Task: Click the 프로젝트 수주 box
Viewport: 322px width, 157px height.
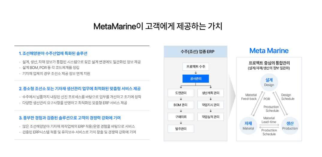Action: click(196, 66)
